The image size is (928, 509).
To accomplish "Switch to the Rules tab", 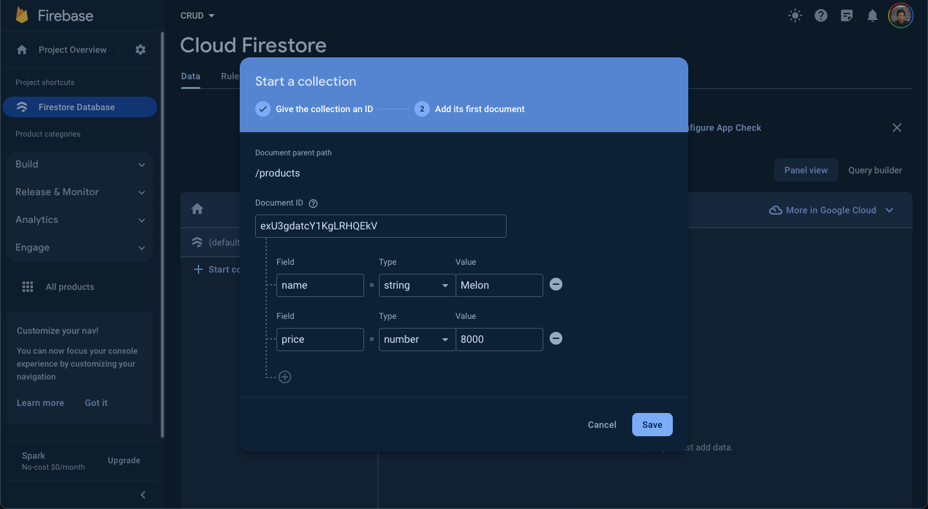I will (229, 76).
